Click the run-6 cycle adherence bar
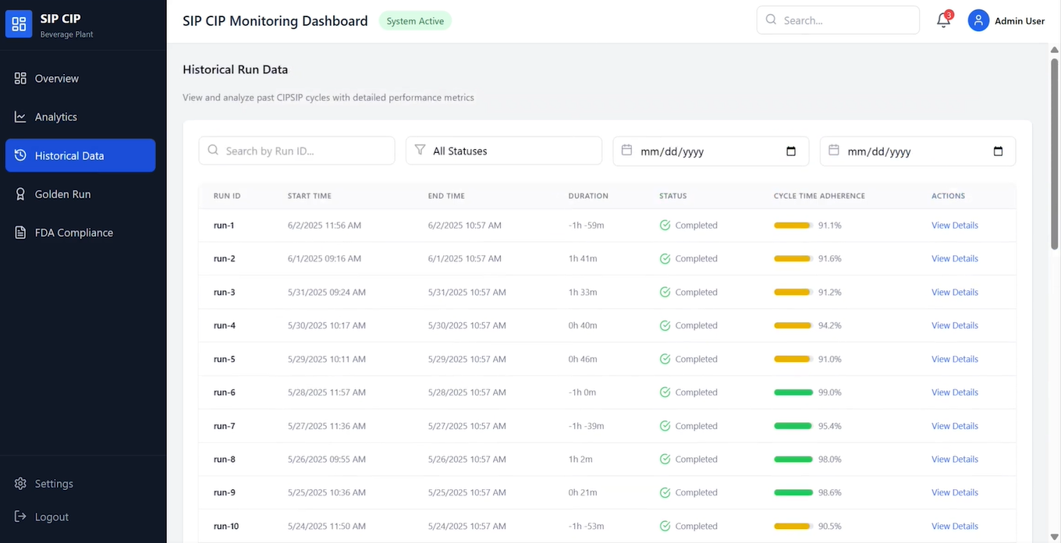The width and height of the screenshot is (1061, 543). tap(793, 392)
